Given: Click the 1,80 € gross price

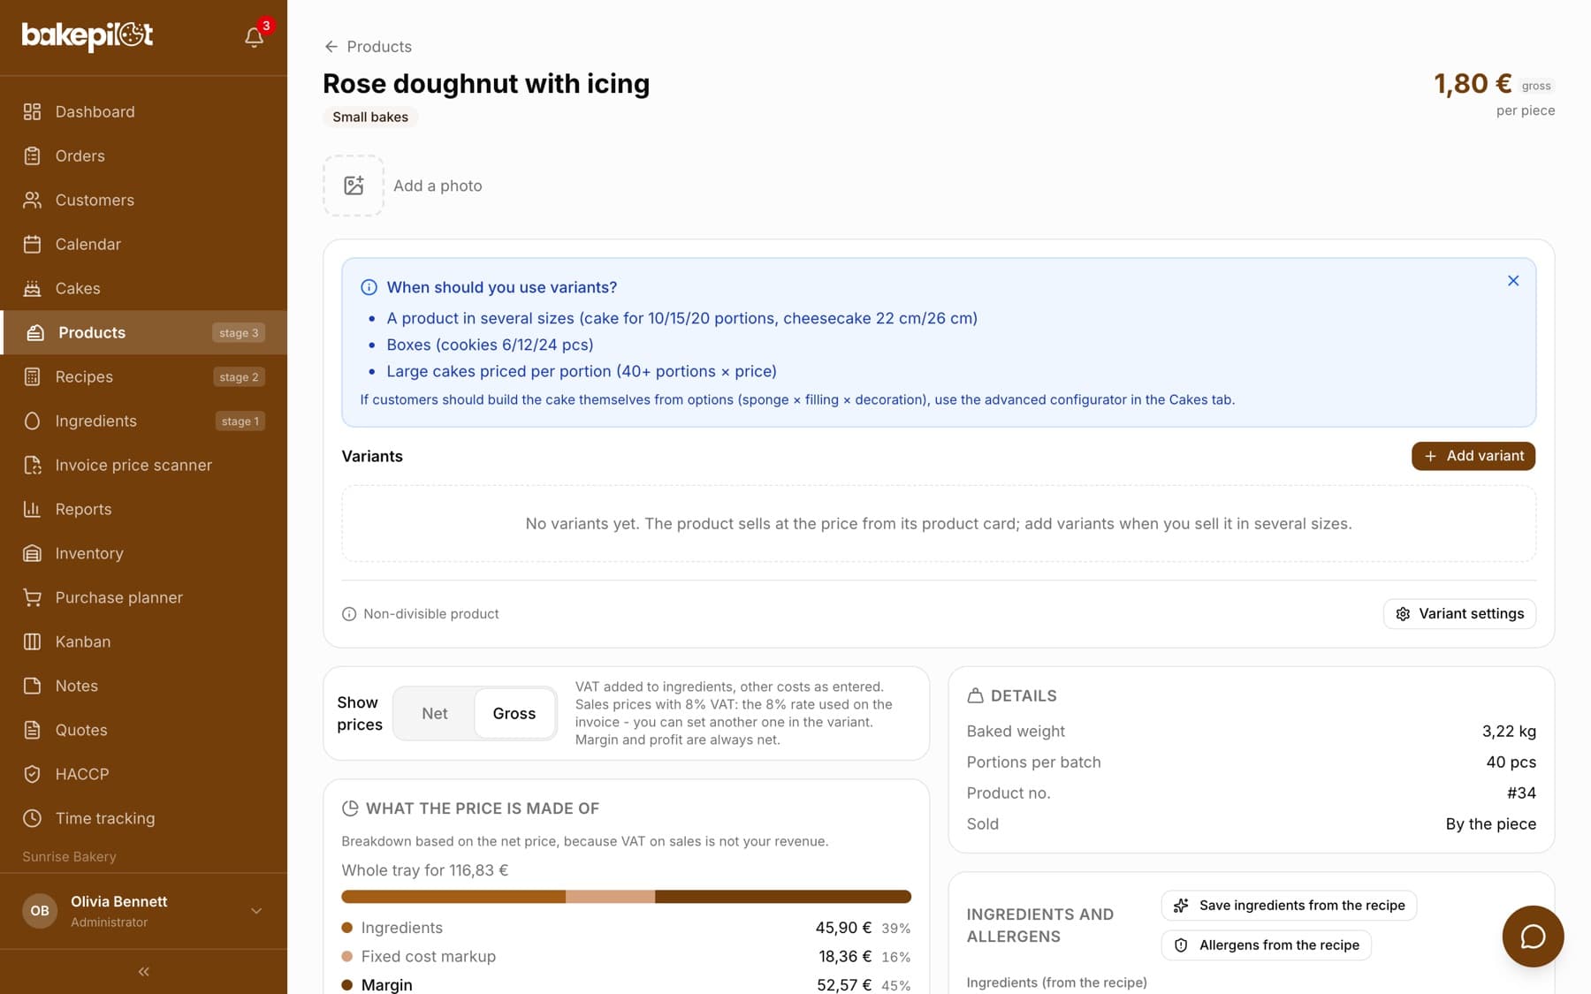Looking at the screenshot, I should (x=1473, y=84).
